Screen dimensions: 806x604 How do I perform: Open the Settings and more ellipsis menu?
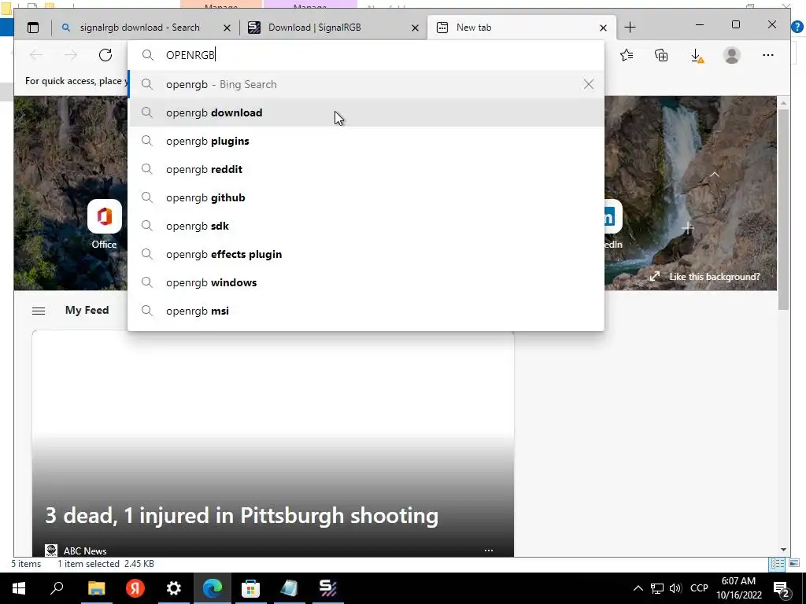[768, 55]
